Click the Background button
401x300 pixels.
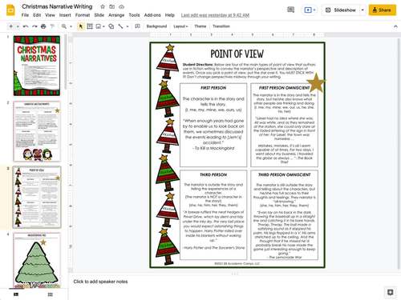[156, 26]
